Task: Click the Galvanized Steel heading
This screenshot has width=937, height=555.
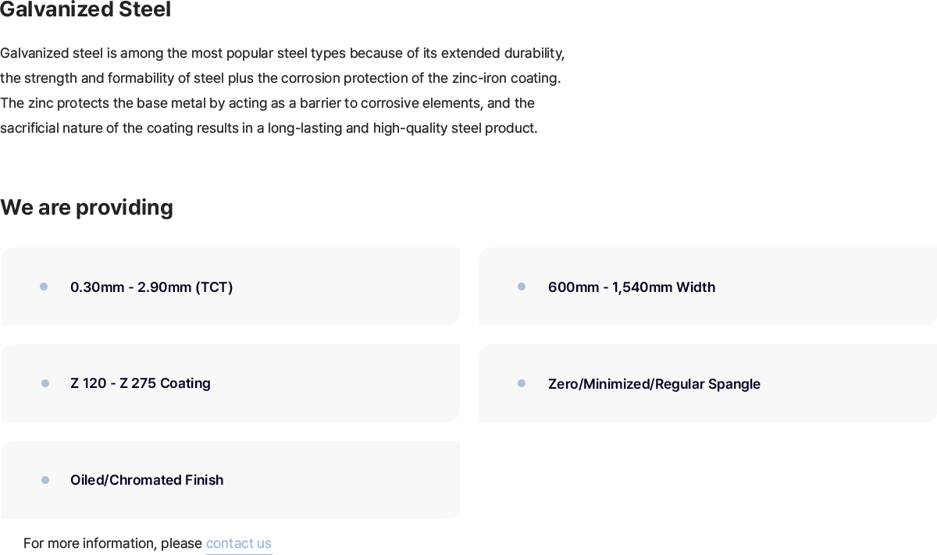Action: 85,10
